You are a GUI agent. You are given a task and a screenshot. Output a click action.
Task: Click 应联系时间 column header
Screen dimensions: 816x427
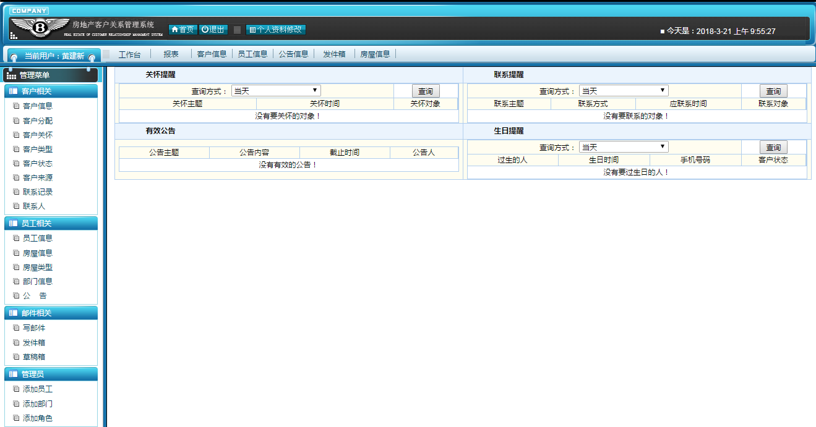688,104
